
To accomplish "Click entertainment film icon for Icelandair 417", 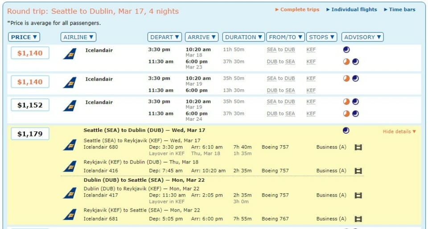I will coord(358,195).
